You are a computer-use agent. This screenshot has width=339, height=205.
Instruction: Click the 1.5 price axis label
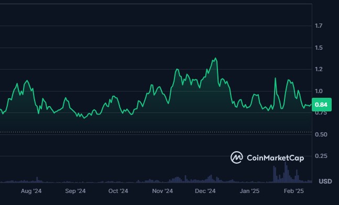click(x=319, y=48)
